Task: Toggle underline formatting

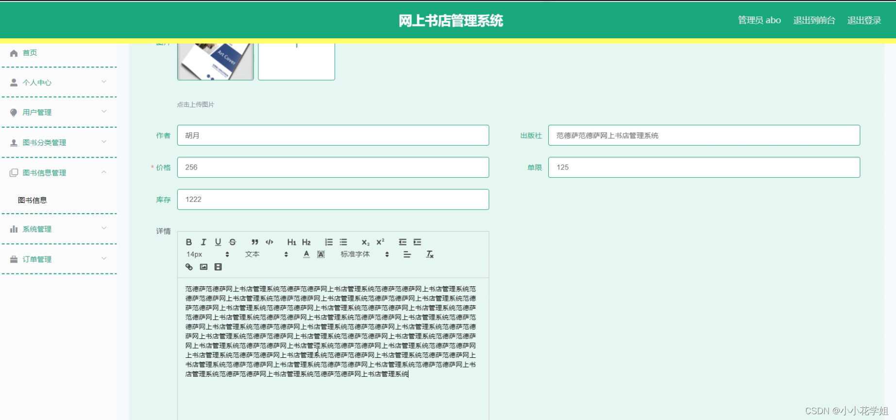Action: point(218,242)
